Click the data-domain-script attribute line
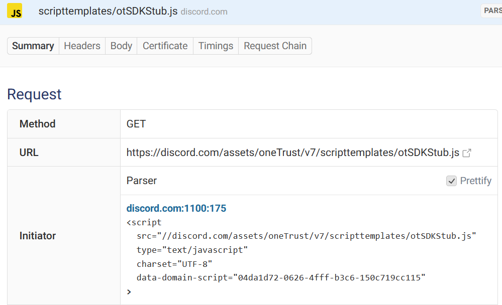502x305 pixels. click(x=280, y=277)
